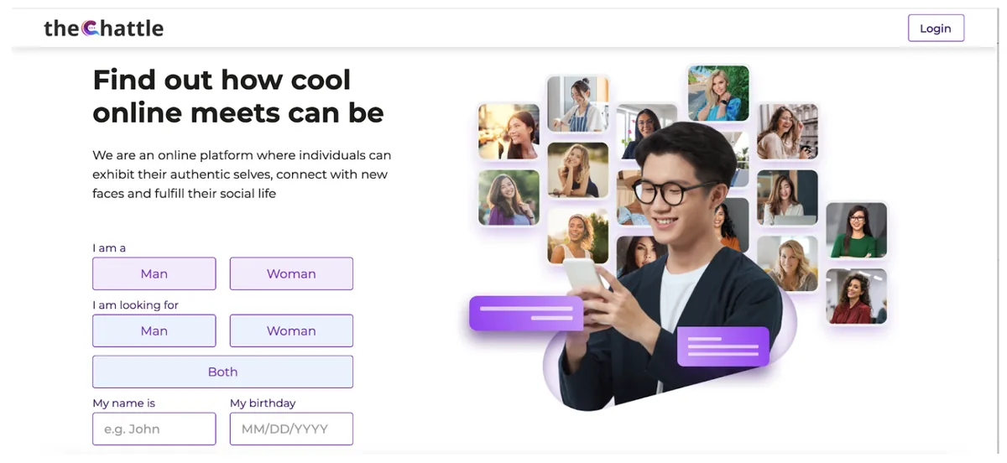The width and height of the screenshot is (1007, 463).
Task: Open woman in purple top profile photo
Action: (x=509, y=198)
